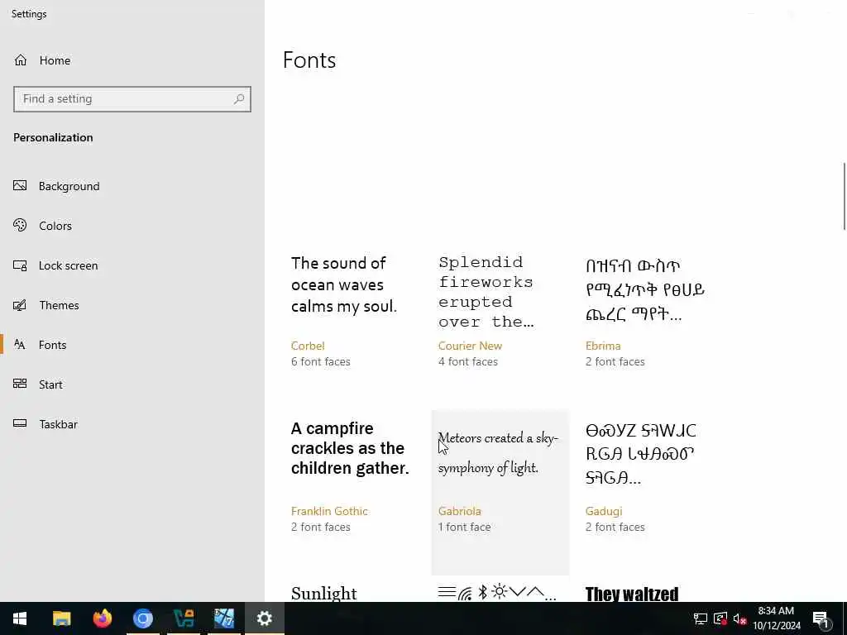Viewport: 847px width, 635px height.
Task: Click the Courier New font name
Action: 470,346
